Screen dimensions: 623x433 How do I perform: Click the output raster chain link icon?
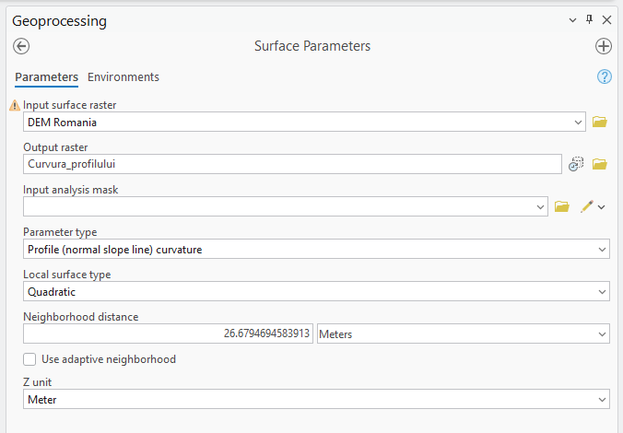pyautogui.click(x=577, y=164)
